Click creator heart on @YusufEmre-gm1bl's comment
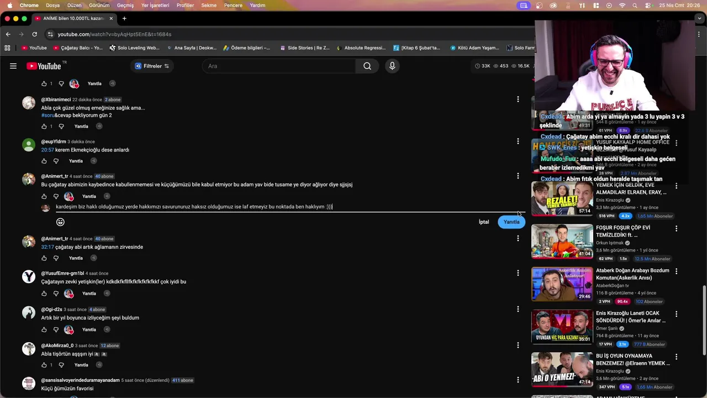 click(x=69, y=294)
